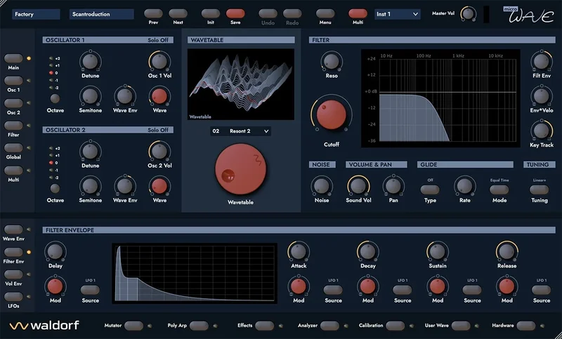This screenshot has width=562, height=339.
Task: Click the Init button
Action: coord(210,13)
